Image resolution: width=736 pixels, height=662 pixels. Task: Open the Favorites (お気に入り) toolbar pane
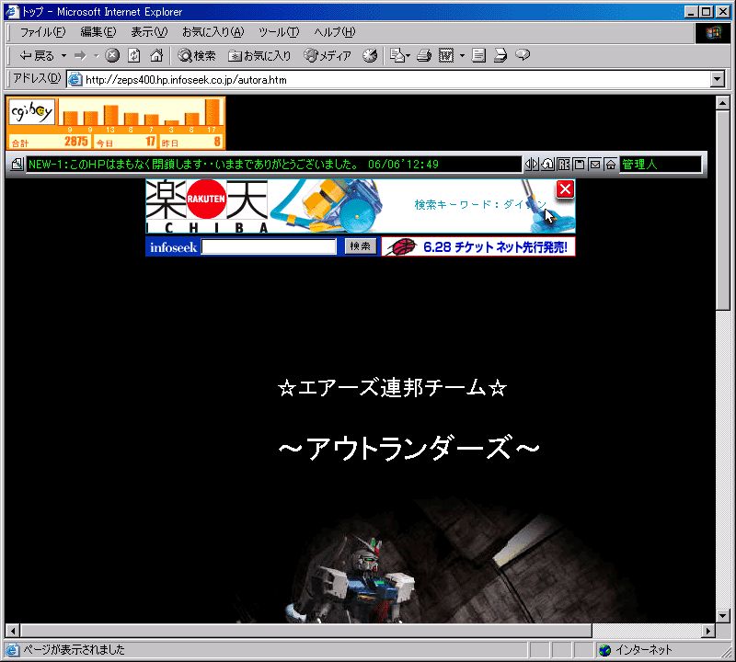[259, 56]
